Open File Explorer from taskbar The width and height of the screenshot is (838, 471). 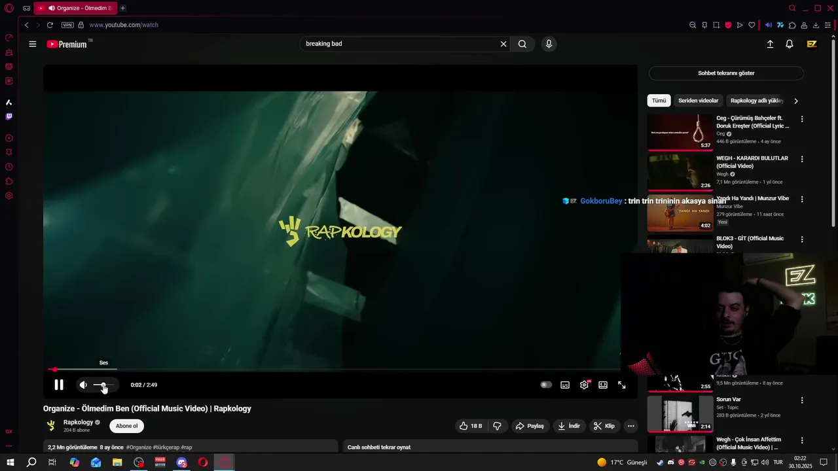click(x=117, y=462)
